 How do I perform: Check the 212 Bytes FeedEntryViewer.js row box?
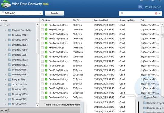pos(42,93)
